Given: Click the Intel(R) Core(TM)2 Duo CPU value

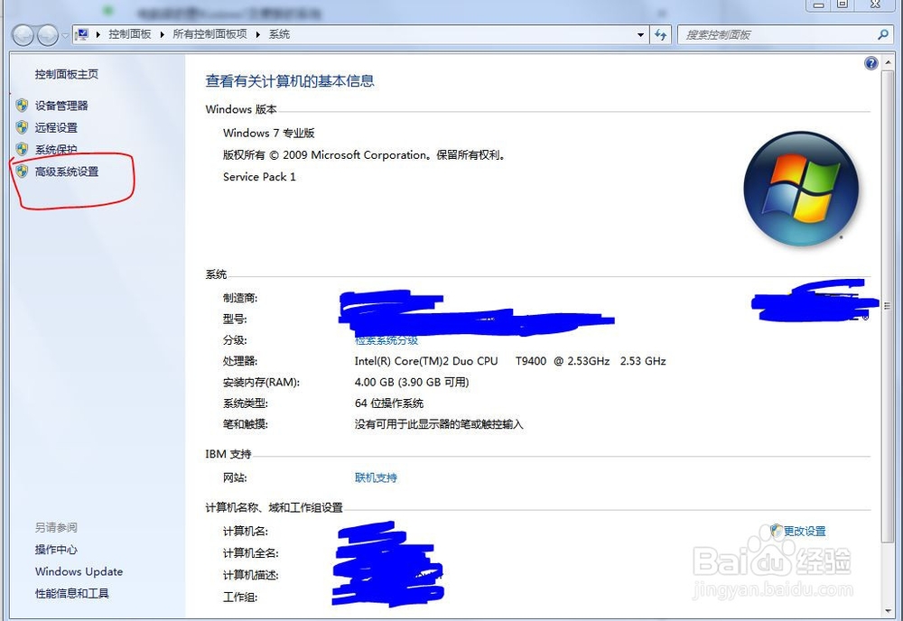Looking at the screenshot, I should 426,361.
